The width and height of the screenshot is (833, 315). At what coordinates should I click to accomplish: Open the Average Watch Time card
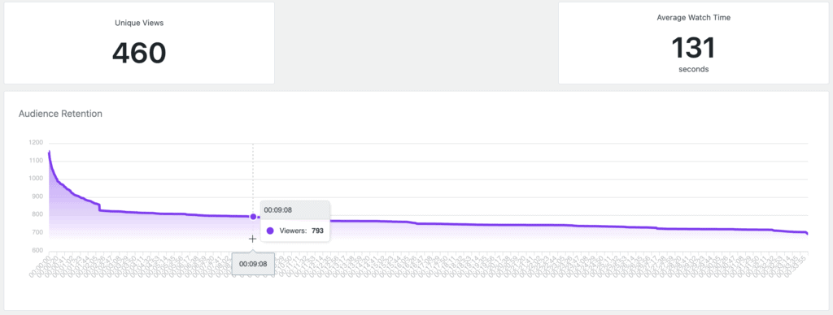693,43
